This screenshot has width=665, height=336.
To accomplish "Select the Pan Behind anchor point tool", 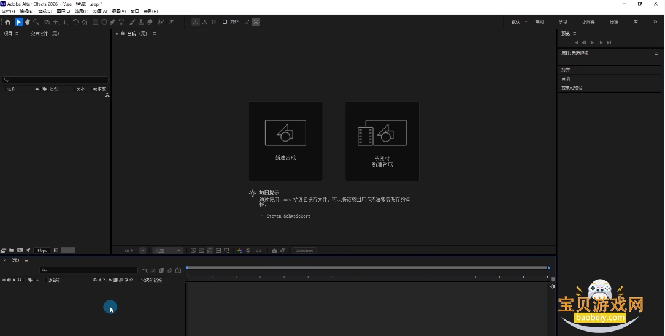I will (x=85, y=22).
